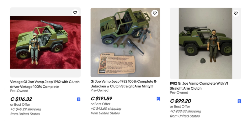251x125 pixels.
Task: Click "or Best Offer" under the $191.59 listing
Action: (100, 104)
